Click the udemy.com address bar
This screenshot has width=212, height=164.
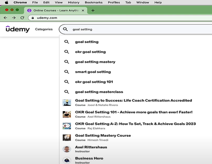coord(120,18)
